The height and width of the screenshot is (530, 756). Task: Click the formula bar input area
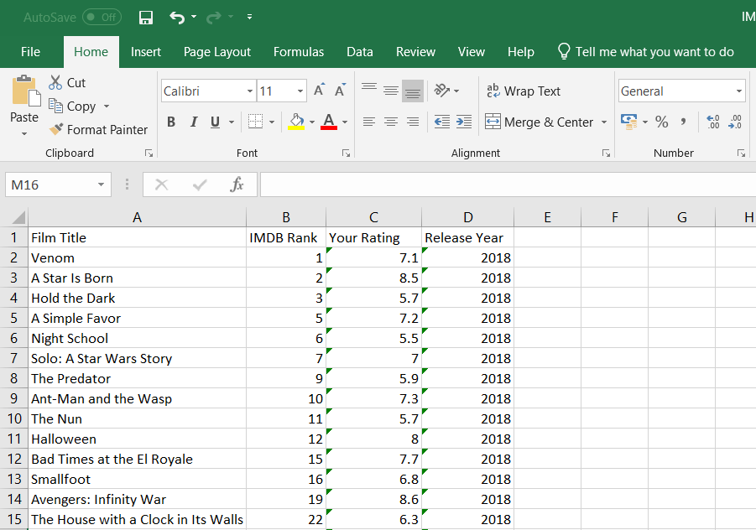[508, 184]
